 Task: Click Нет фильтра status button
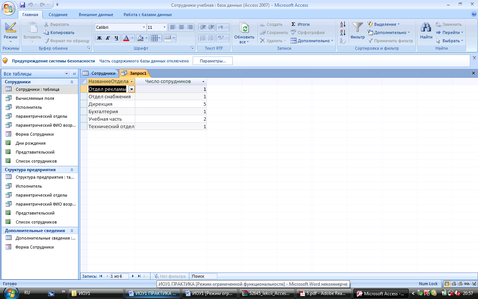click(170, 276)
